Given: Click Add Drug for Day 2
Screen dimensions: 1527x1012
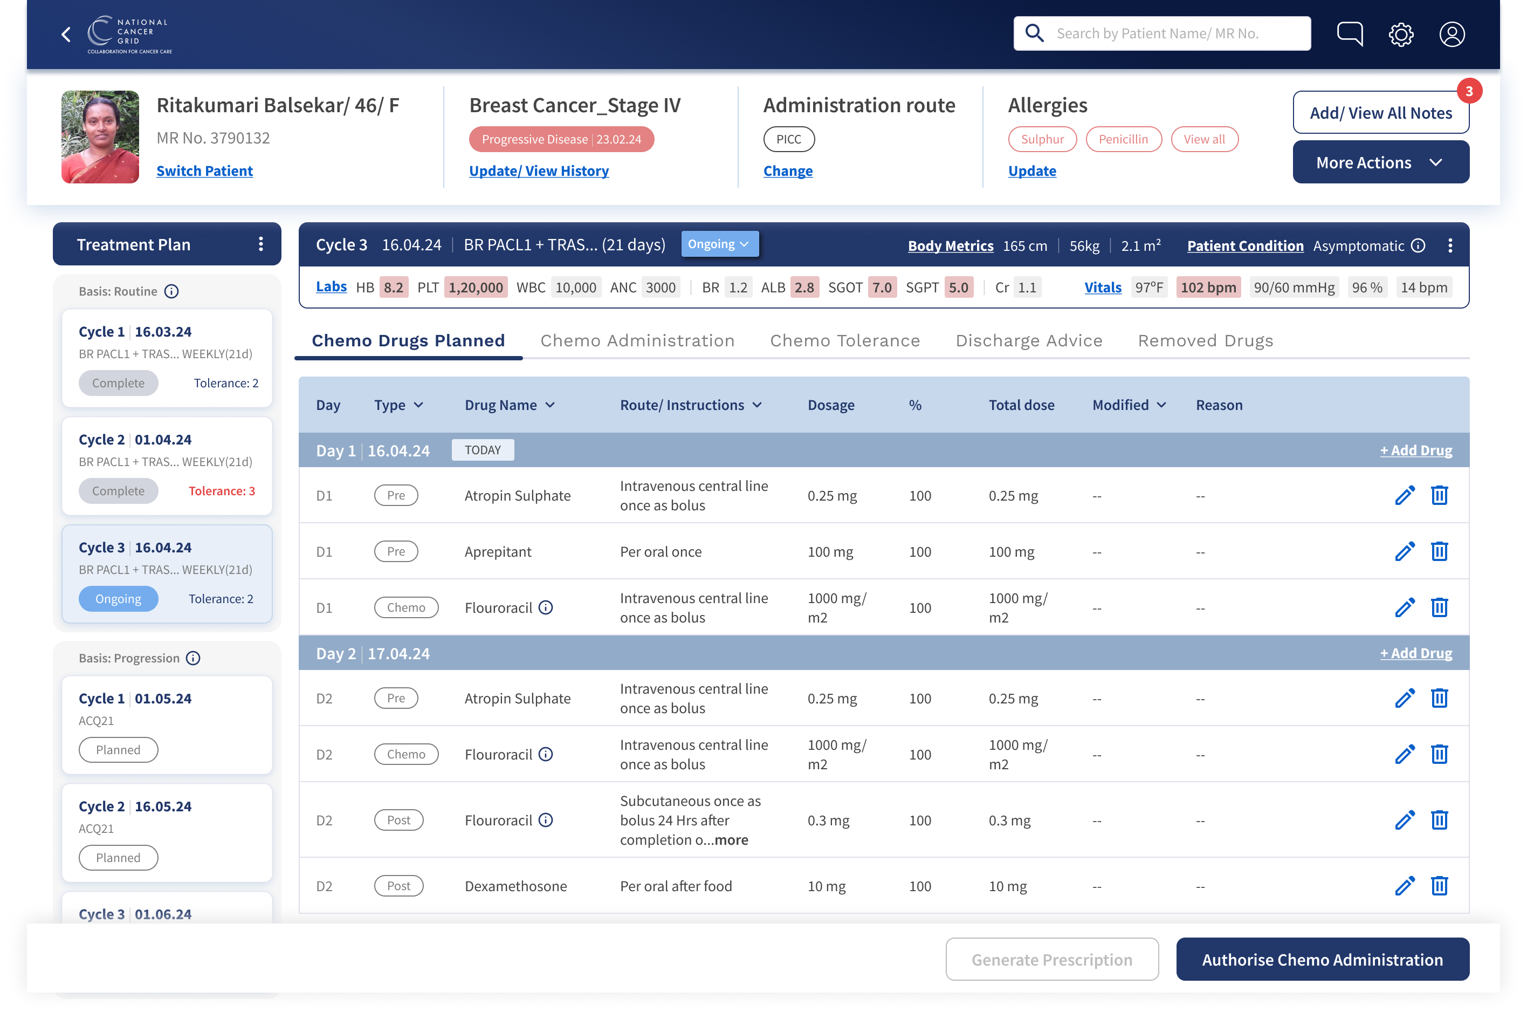Looking at the screenshot, I should (x=1416, y=653).
